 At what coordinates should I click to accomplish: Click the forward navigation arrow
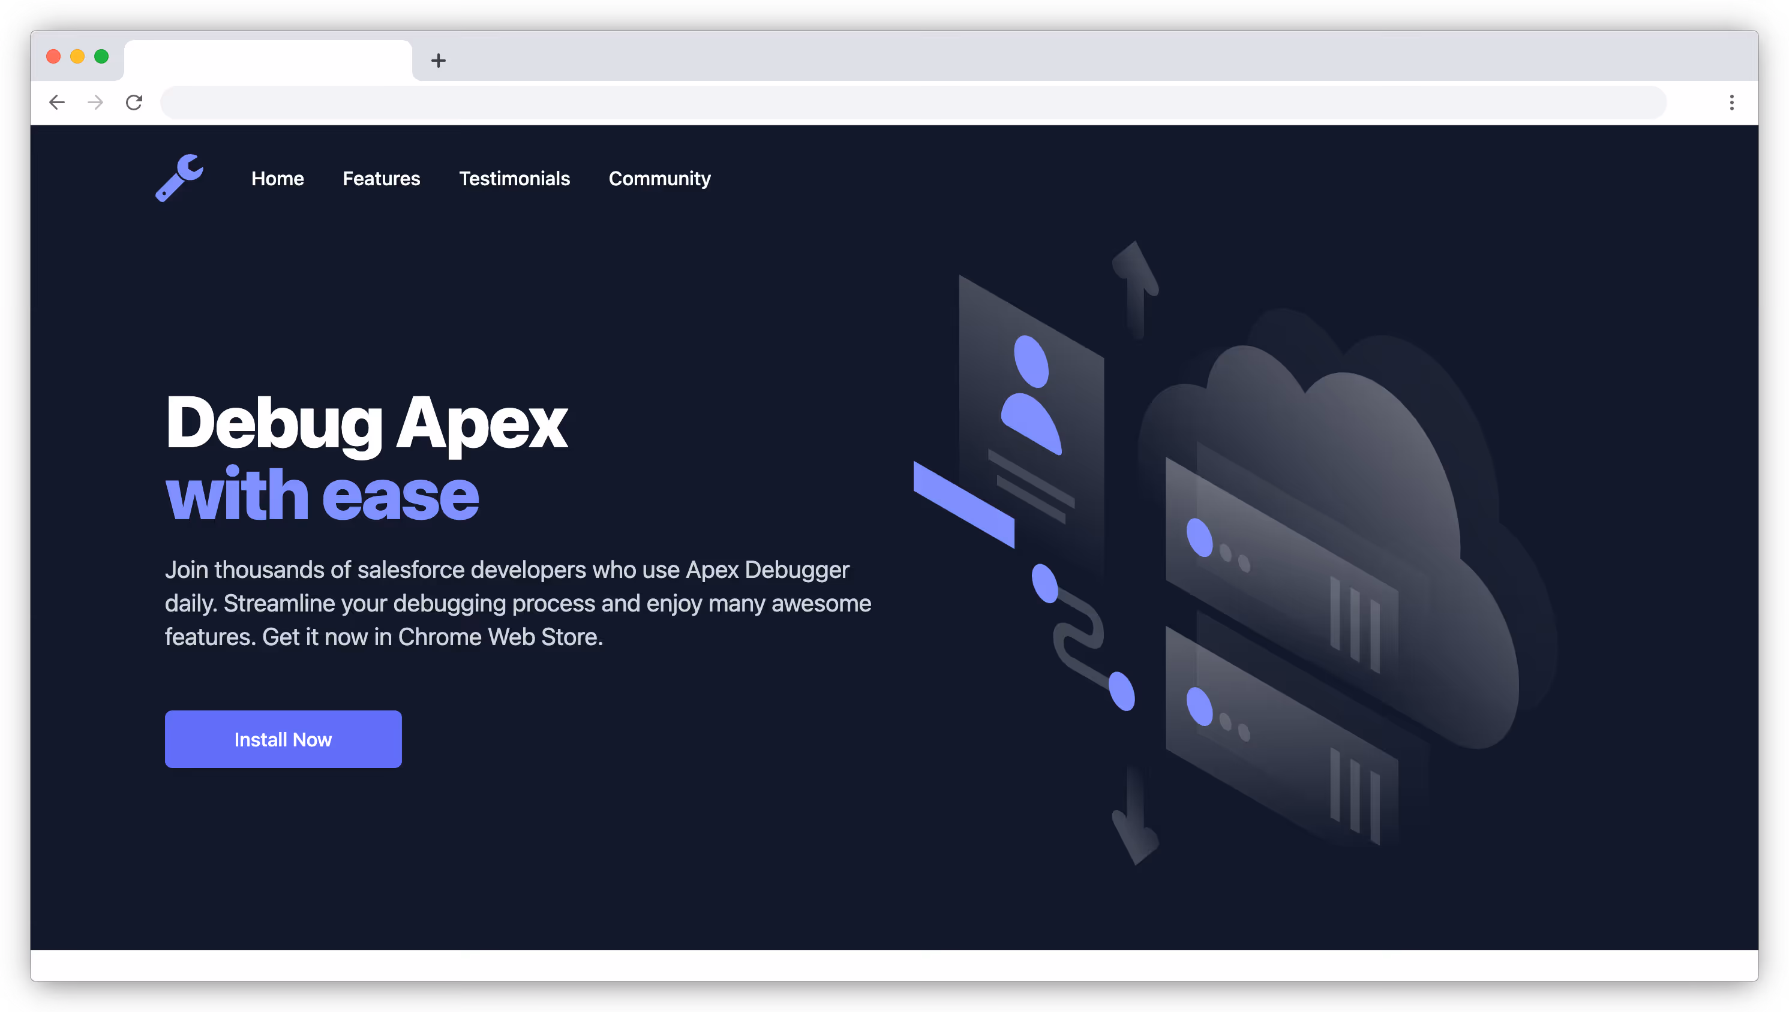pos(95,102)
